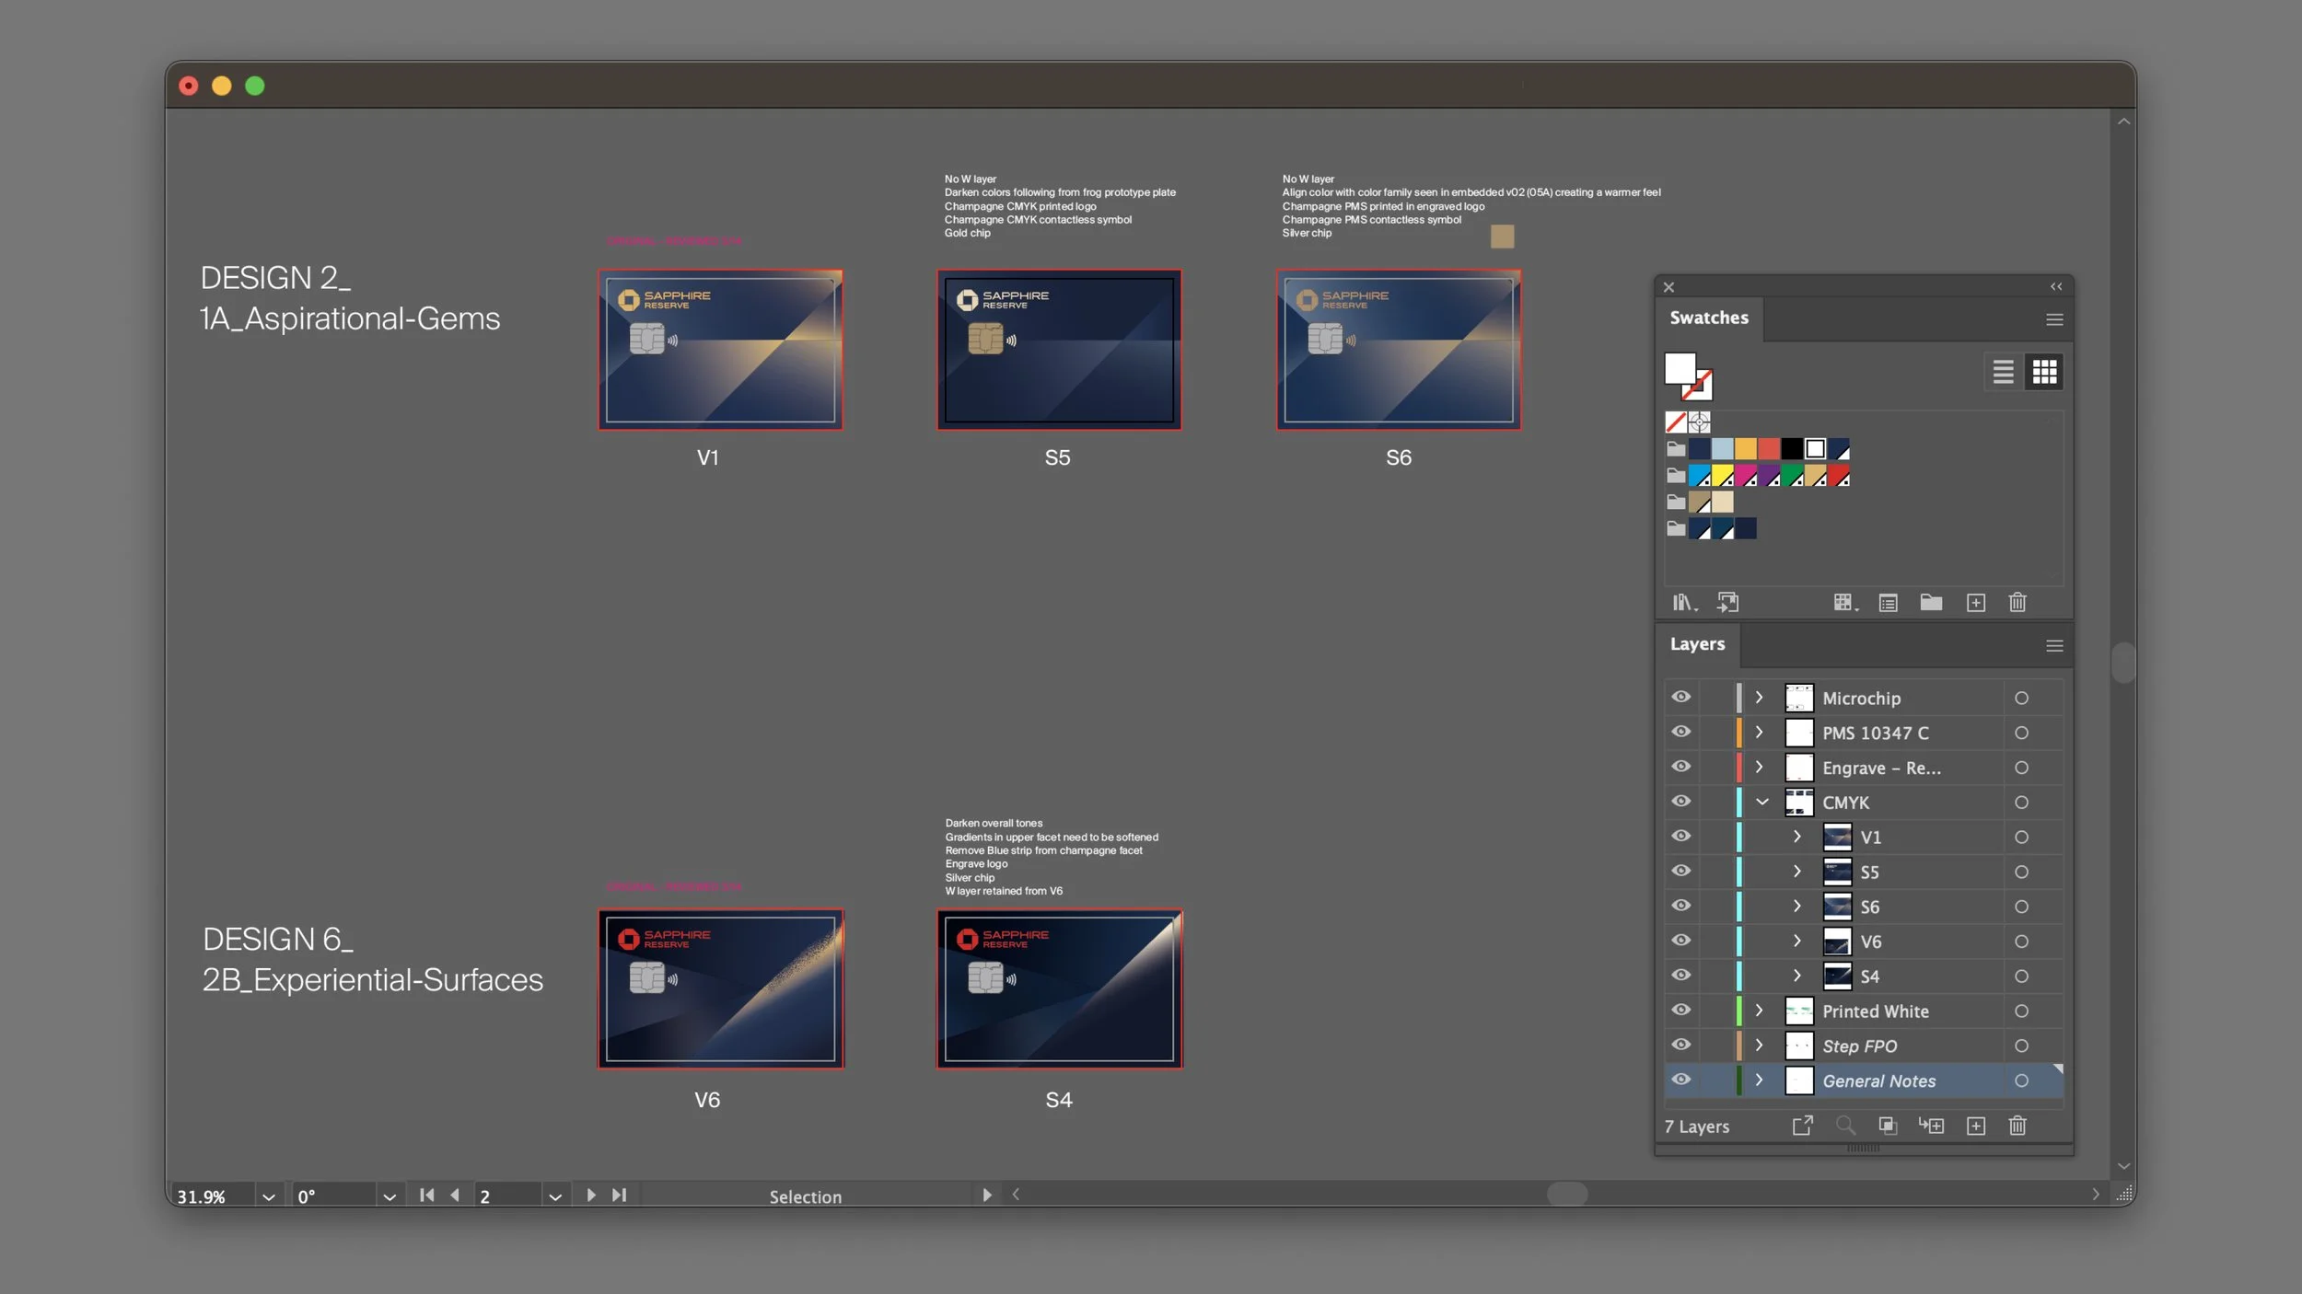Open the Swatch Options icon
This screenshot has width=2302, height=1294.
(x=1888, y=603)
